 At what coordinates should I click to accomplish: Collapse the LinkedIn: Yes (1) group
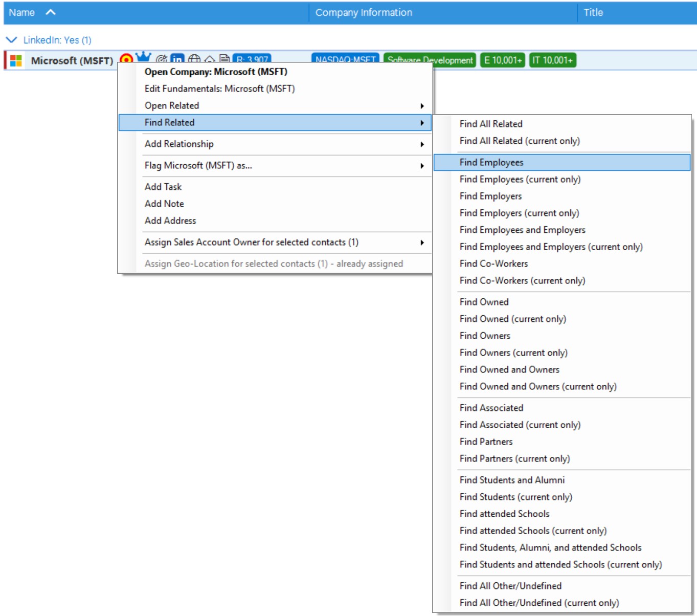click(11, 40)
